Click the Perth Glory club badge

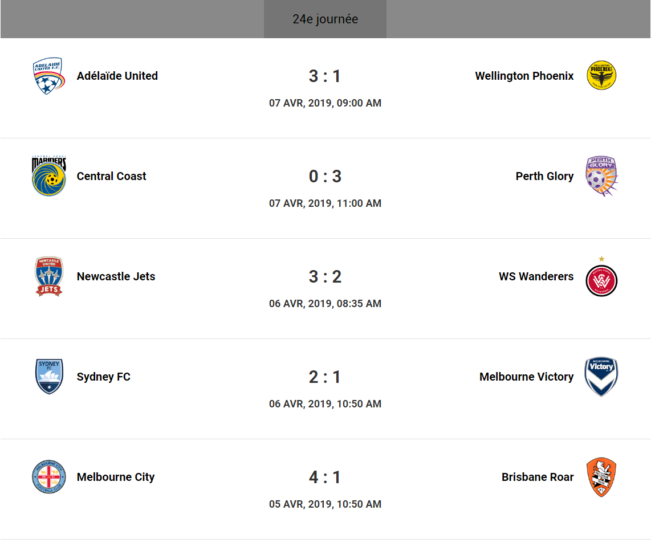[x=601, y=176]
